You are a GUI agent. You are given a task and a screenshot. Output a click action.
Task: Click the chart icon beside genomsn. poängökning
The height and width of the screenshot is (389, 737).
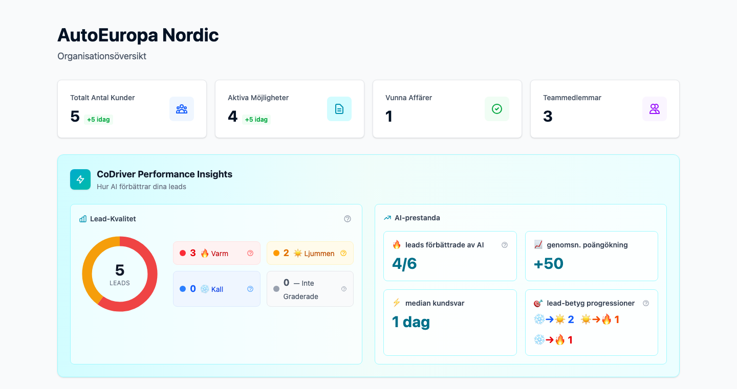coord(539,245)
